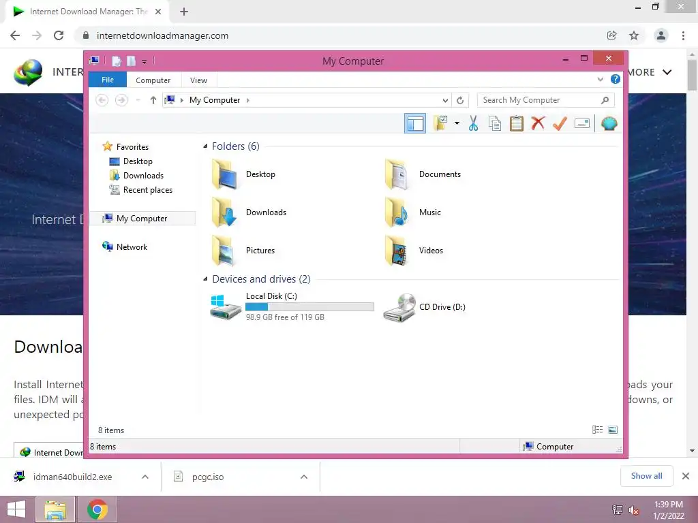Select the Downloads folder in main pane

248,212
